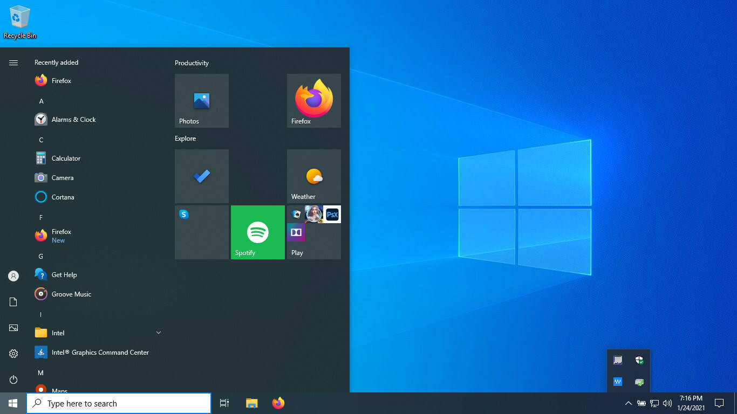
Task: Open Pictures from the Start menu rail
Action: 13,328
